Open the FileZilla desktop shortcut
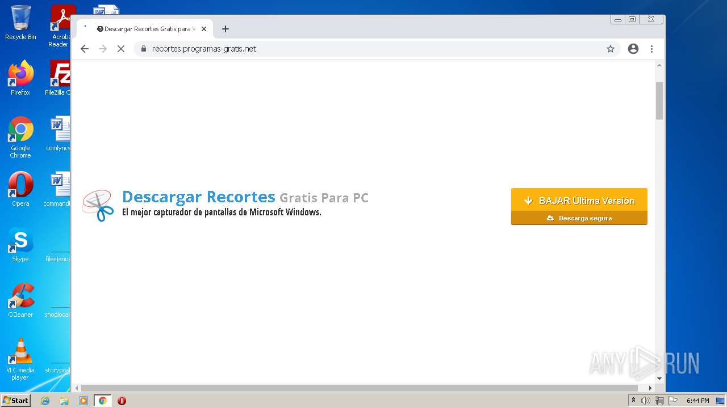 coord(59,78)
